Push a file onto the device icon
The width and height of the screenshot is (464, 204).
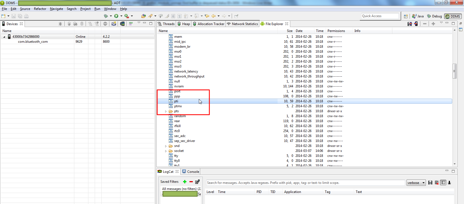click(x=416, y=24)
